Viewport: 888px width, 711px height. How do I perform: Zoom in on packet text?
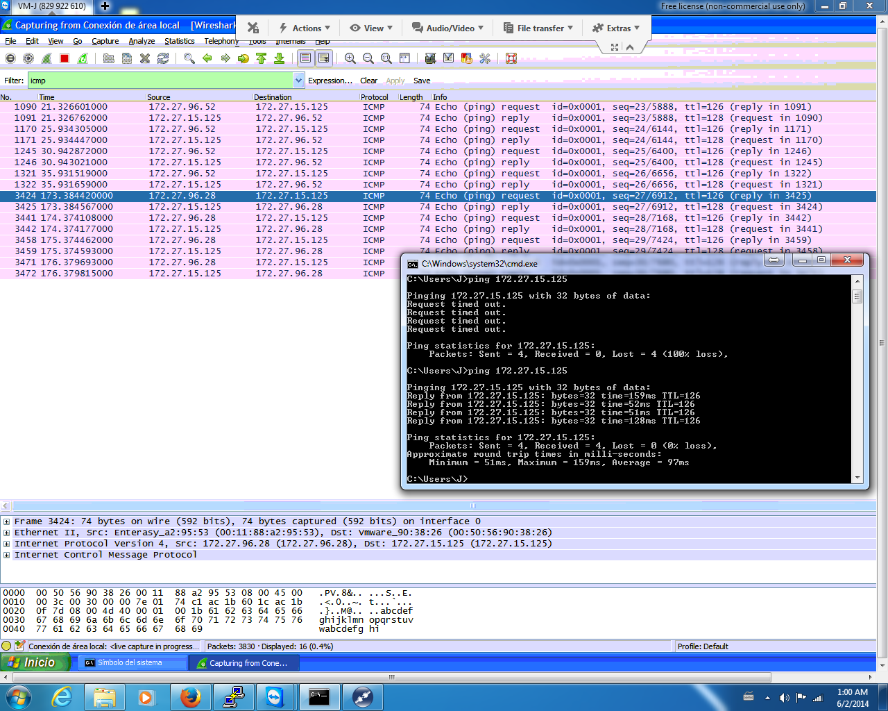(x=350, y=58)
